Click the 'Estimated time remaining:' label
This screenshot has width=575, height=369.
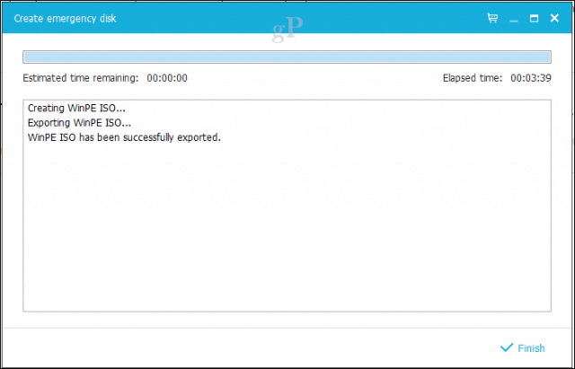81,78
